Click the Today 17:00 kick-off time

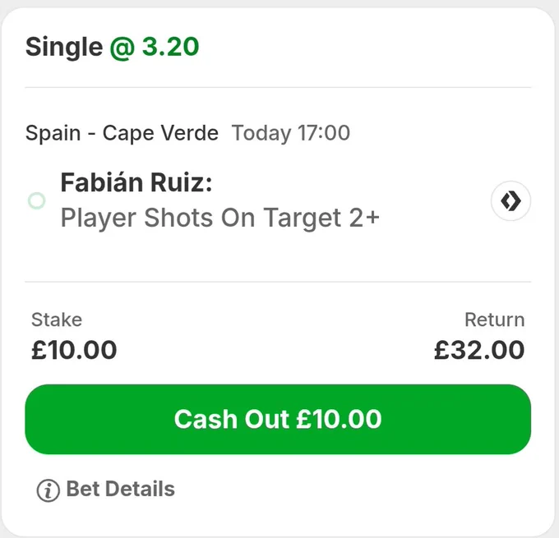point(290,133)
